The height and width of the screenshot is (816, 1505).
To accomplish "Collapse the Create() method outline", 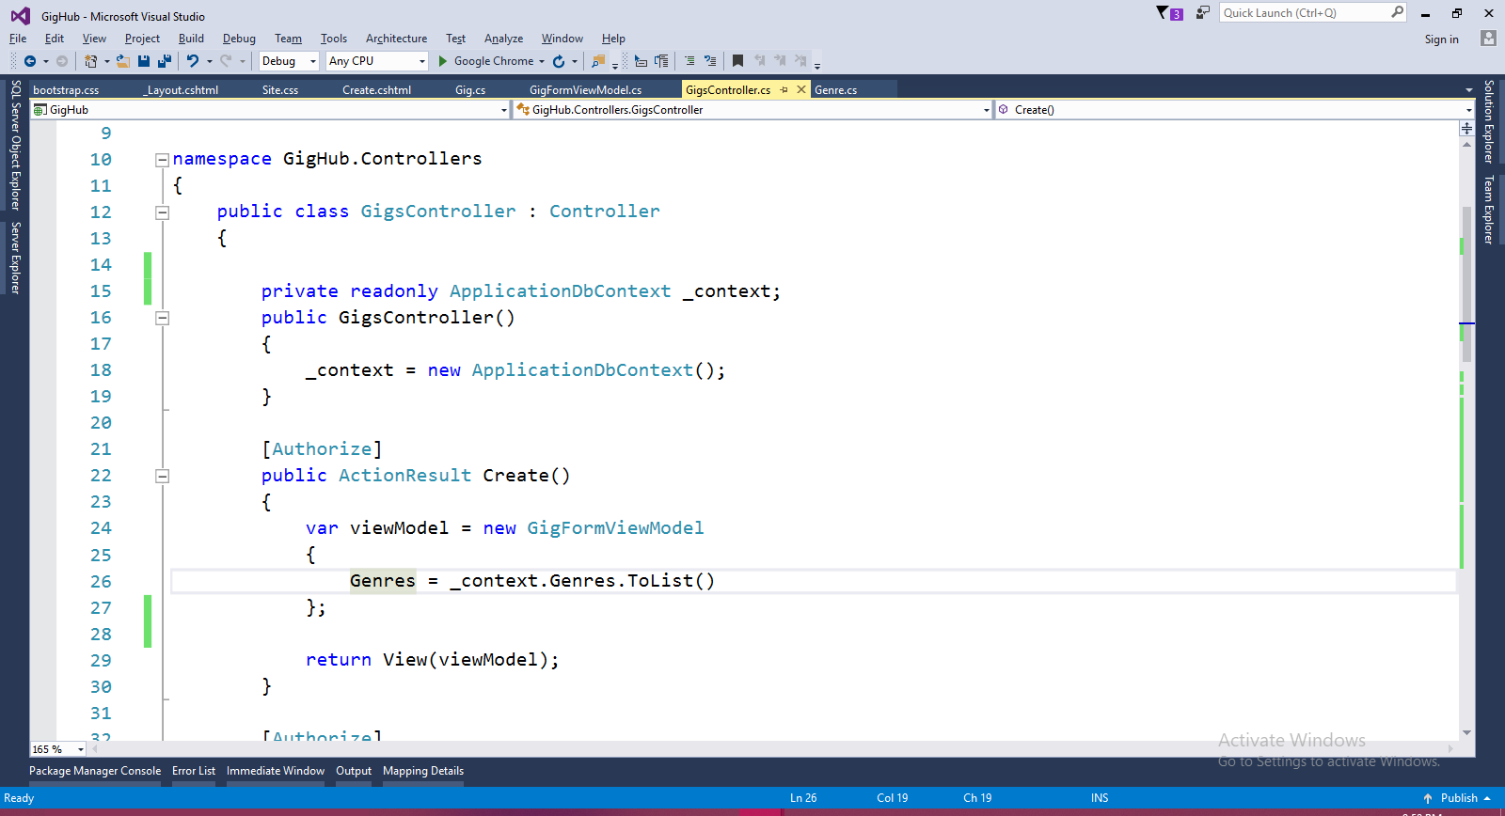I will tap(162, 476).
